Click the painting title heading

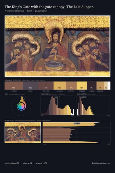49,7
